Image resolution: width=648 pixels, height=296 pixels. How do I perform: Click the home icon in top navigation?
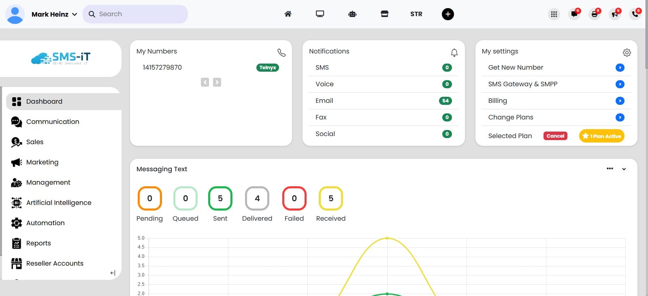pos(288,14)
